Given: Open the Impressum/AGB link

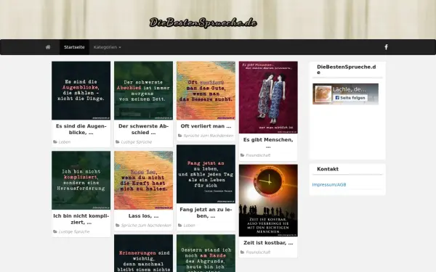Looking at the screenshot, I should click(329, 184).
